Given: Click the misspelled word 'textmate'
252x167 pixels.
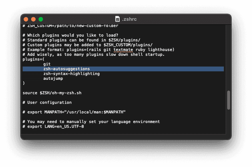Looking at the screenshot, I should pyautogui.click(x=123, y=50).
